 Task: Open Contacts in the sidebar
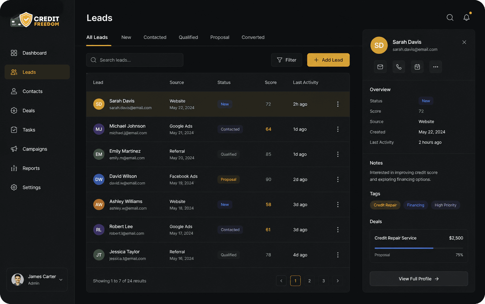click(x=37, y=91)
